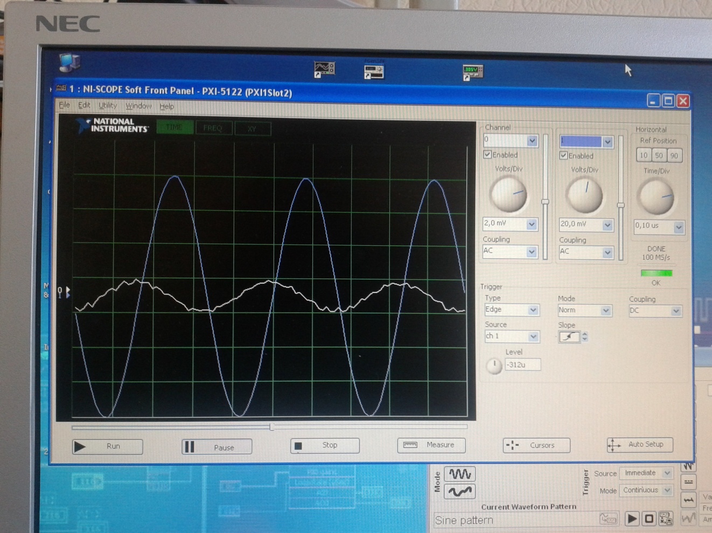Click waveform browse icon in Sine pattern field
The width and height of the screenshot is (712, 533).
tap(608, 519)
